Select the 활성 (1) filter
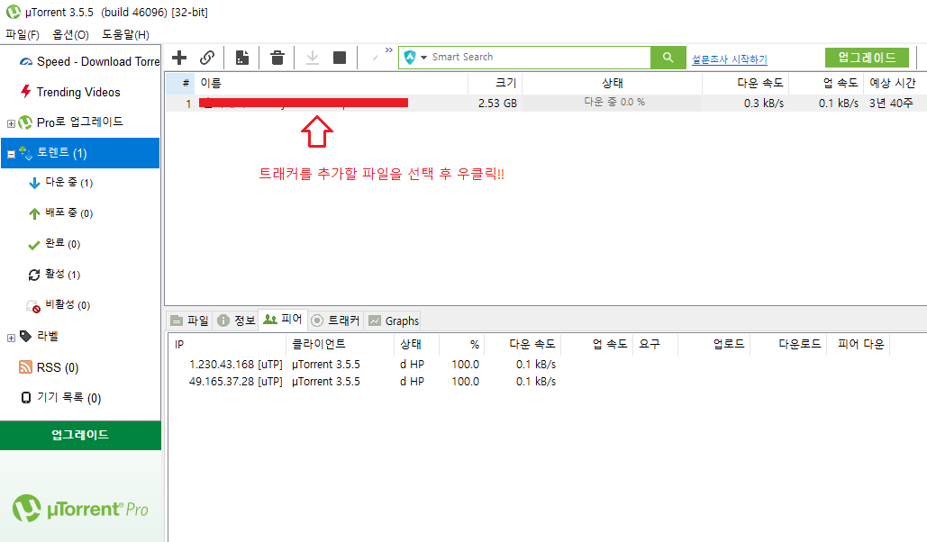Viewport: 927px width, 542px height. (54, 275)
